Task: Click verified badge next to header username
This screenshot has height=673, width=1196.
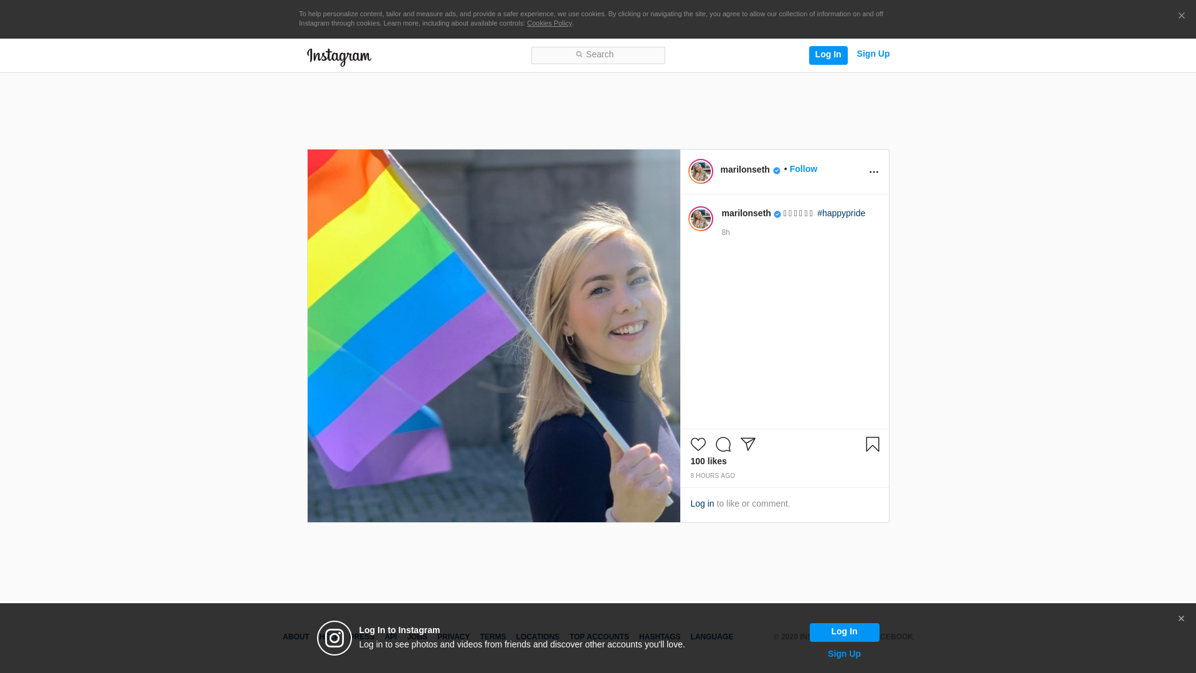Action: (x=776, y=171)
